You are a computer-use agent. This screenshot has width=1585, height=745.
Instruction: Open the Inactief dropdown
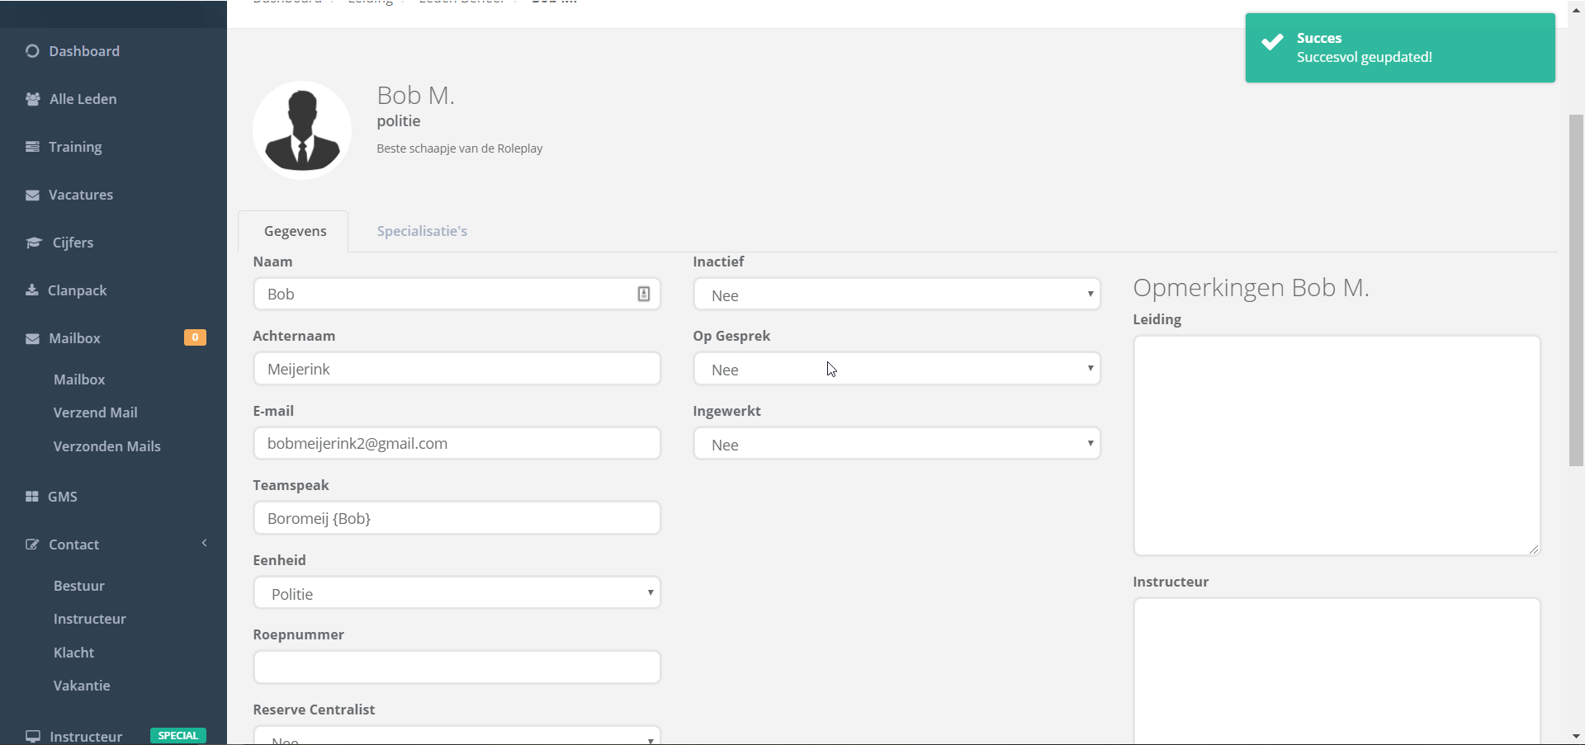click(897, 295)
